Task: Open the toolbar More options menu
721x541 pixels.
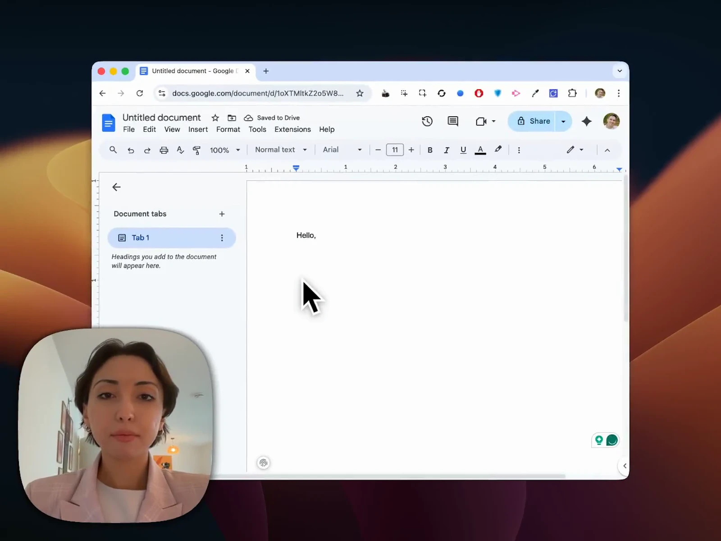Action: (x=519, y=150)
